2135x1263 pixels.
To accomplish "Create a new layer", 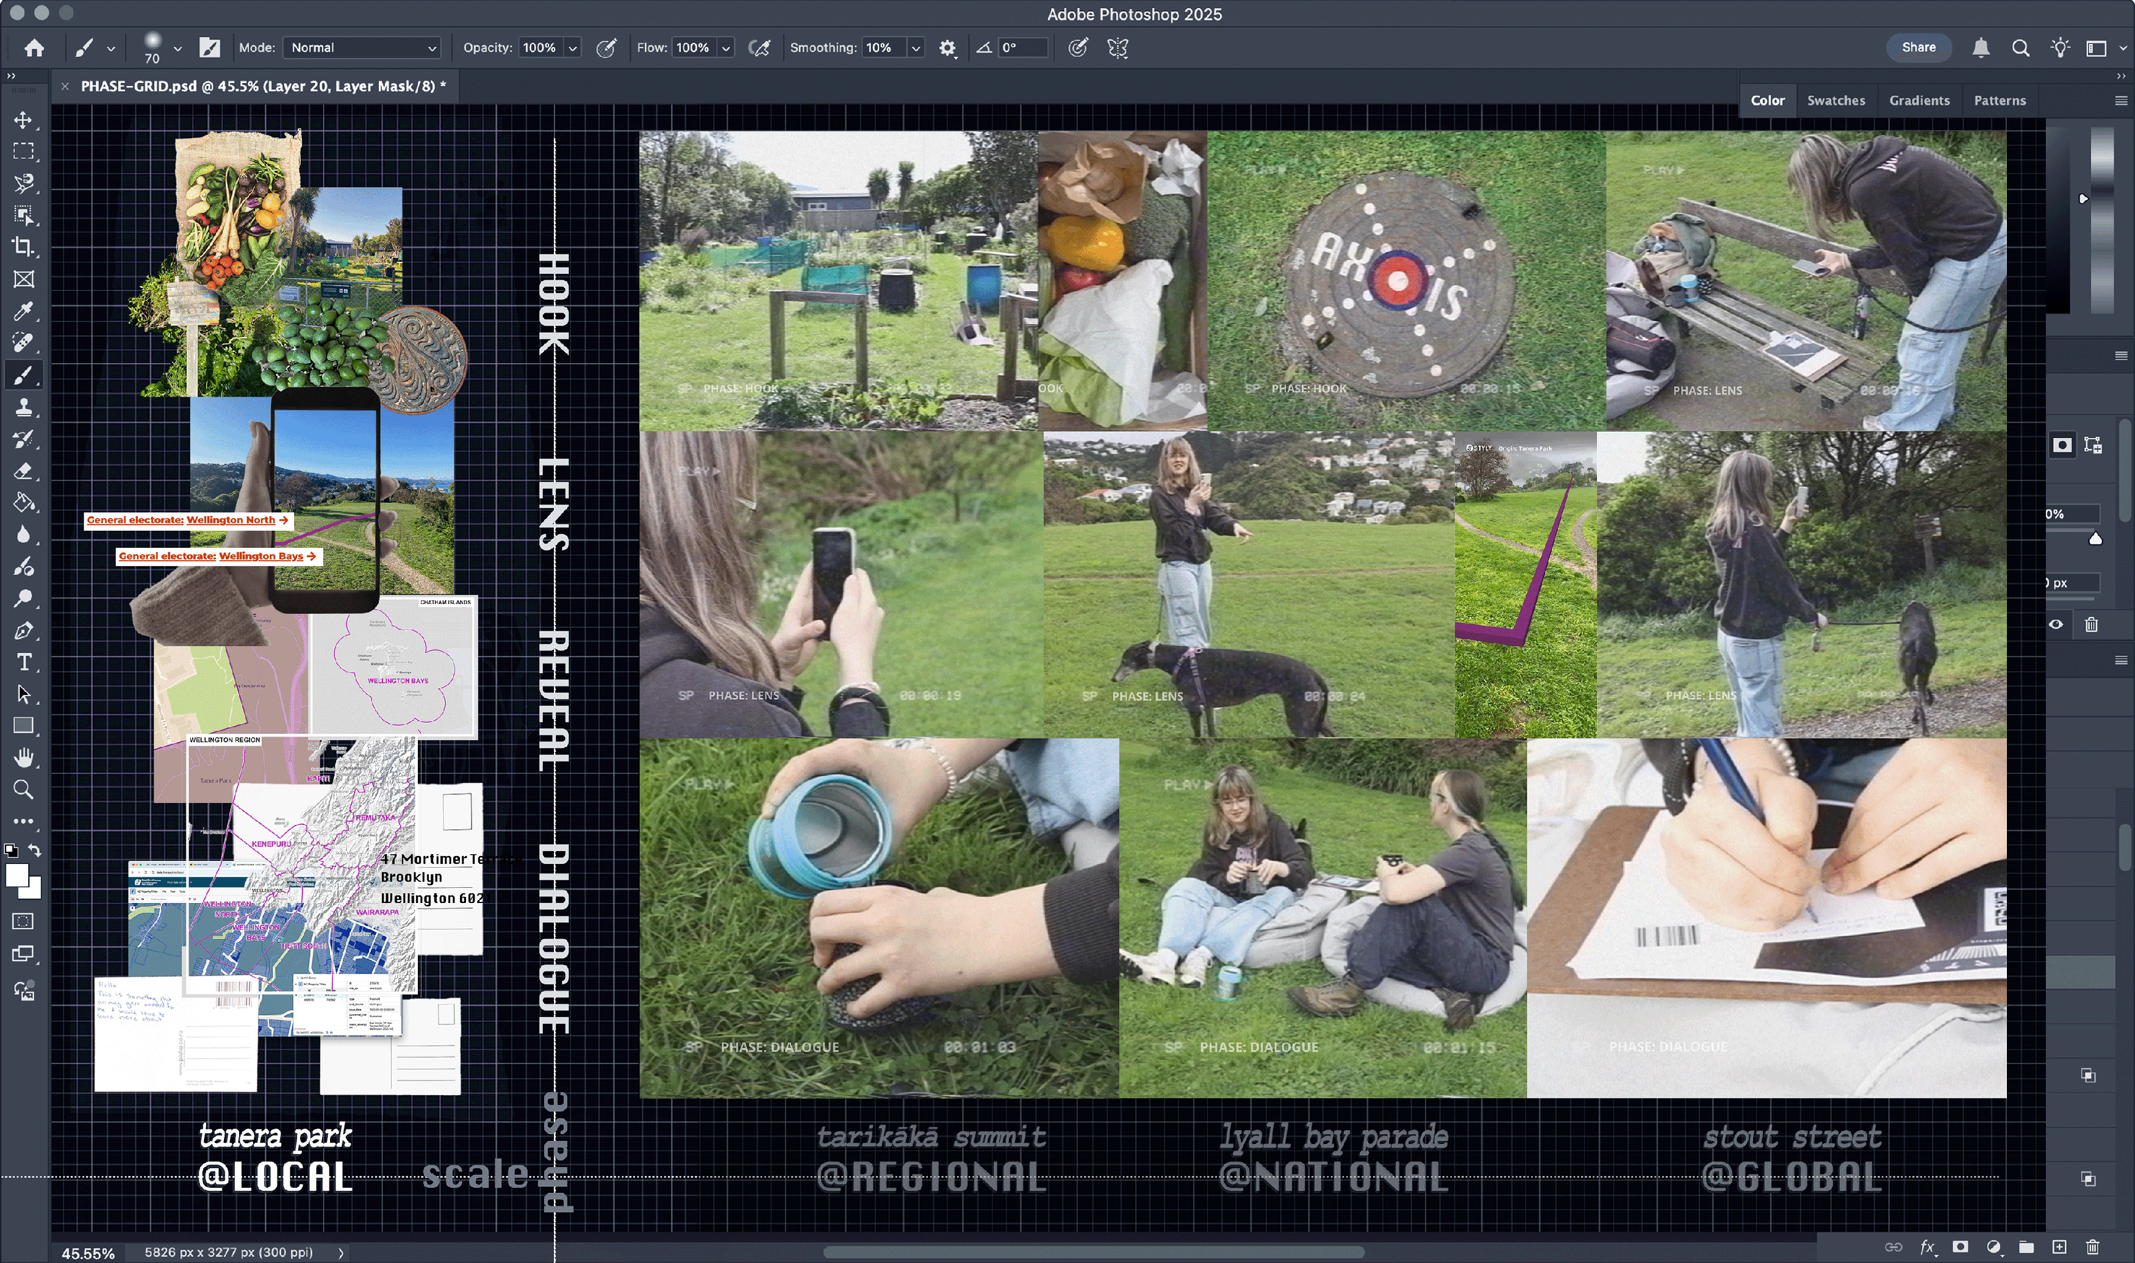I will (2059, 1247).
